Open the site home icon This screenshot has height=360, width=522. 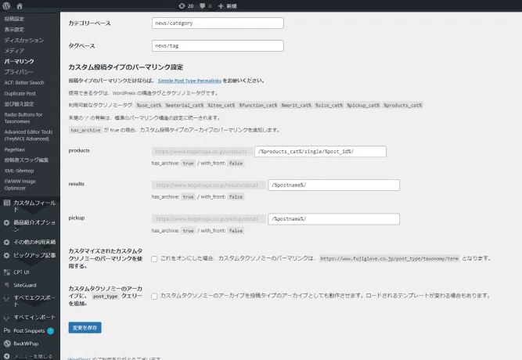(x=20, y=6)
